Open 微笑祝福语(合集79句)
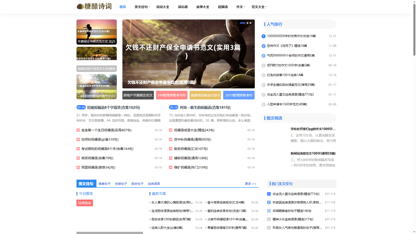Viewport: 416px width, 234px height. [x=97, y=158]
